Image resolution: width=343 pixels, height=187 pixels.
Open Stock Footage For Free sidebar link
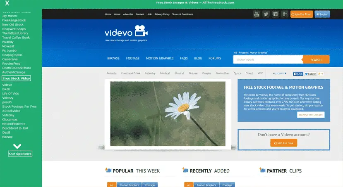(19, 107)
